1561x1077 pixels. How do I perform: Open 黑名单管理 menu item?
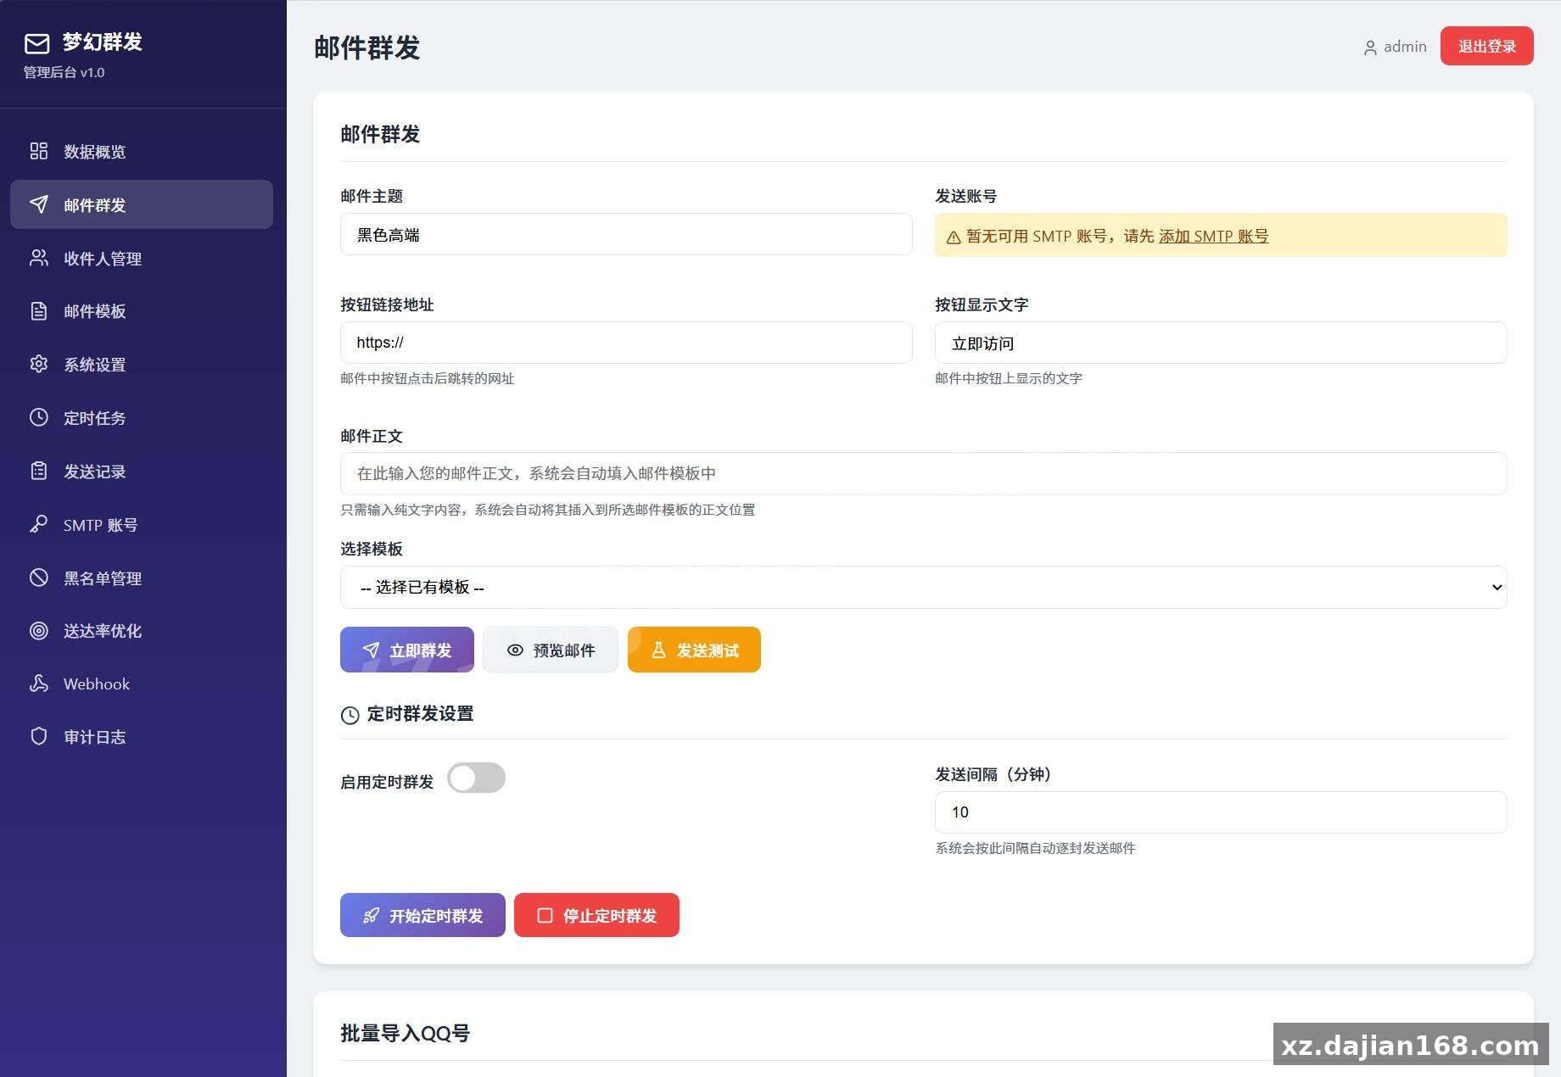click(x=142, y=578)
